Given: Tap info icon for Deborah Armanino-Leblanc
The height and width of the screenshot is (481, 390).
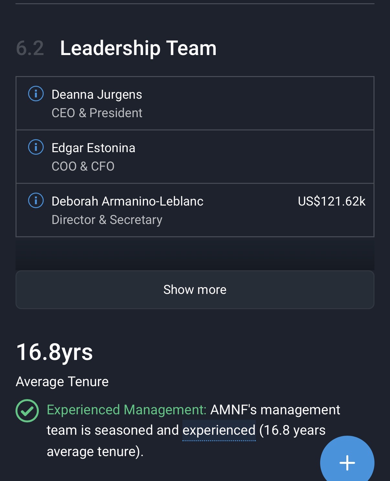Looking at the screenshot, I should [x=36, y=201].
